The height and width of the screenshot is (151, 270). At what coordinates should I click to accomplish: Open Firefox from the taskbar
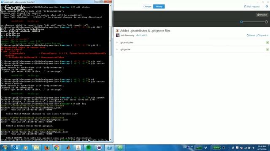click(x=47, y=148)
